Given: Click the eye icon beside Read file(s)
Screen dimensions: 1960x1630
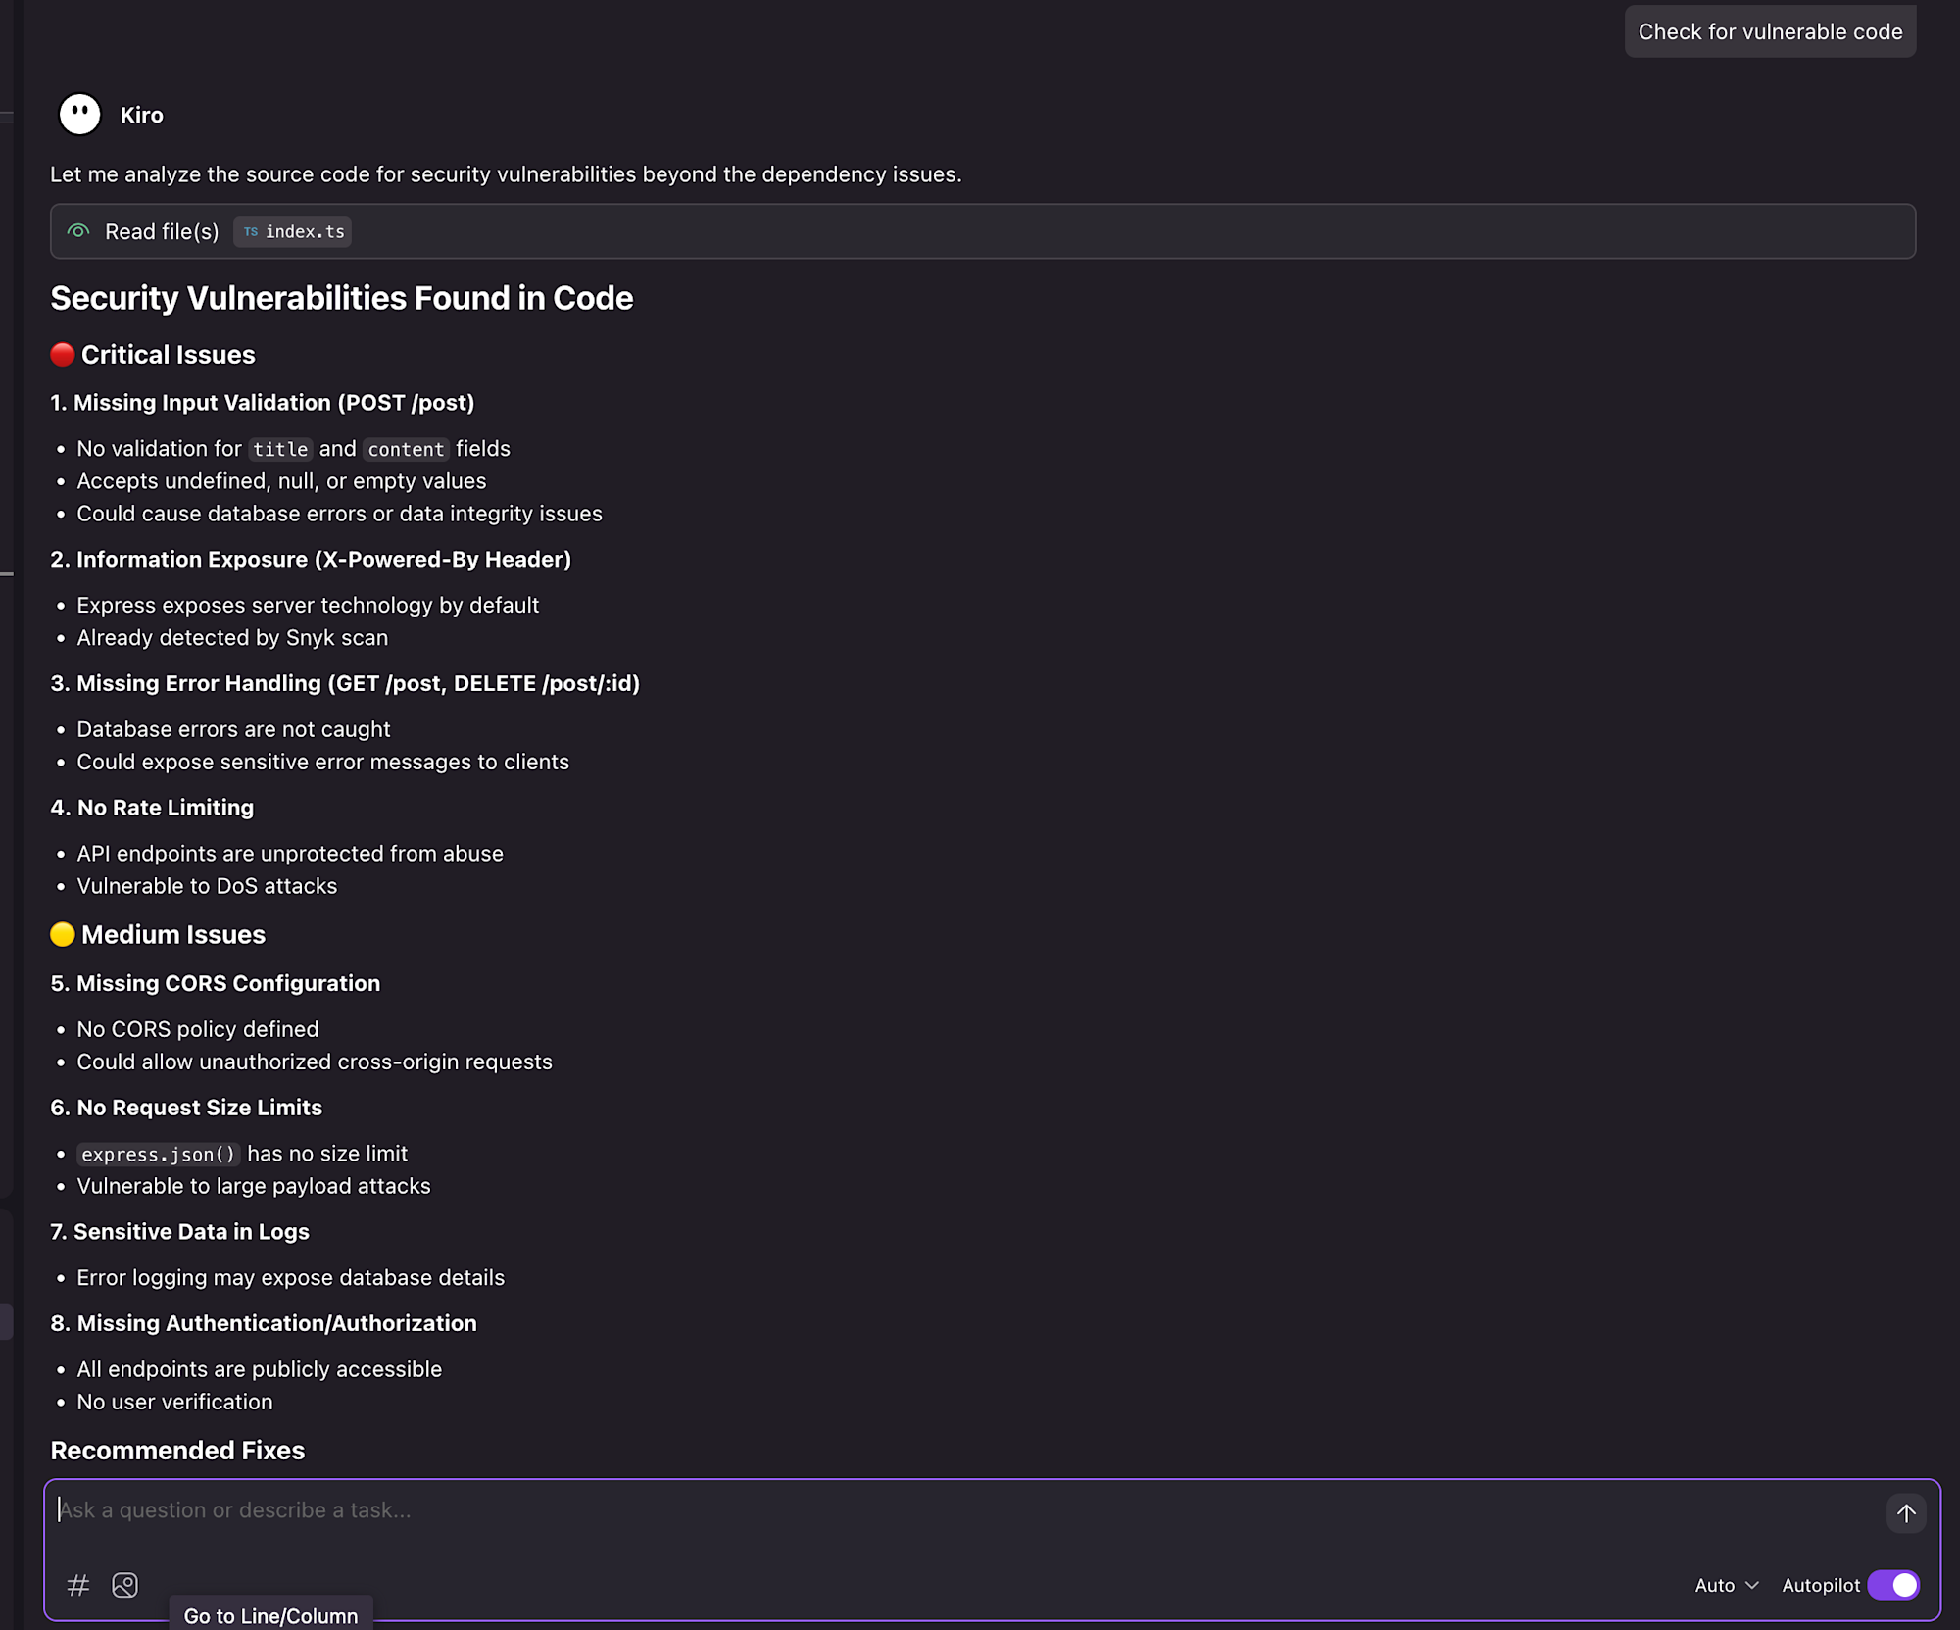Looking at the screenshot, I should point(78,231).
